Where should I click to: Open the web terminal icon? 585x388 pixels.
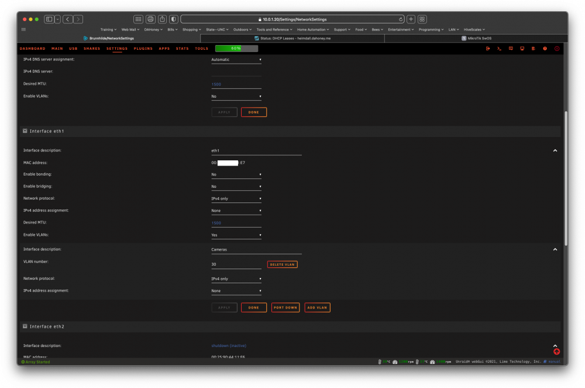499,49
